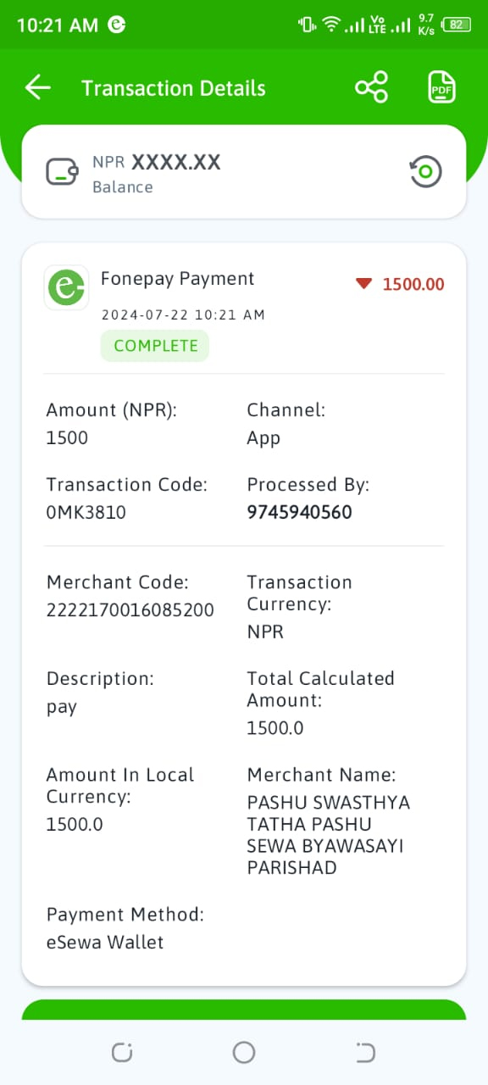Viewport: 488px width, 1085px height.
Task: Tap the masked NPR XXXX.XX balance text
Action: [157, 162]
